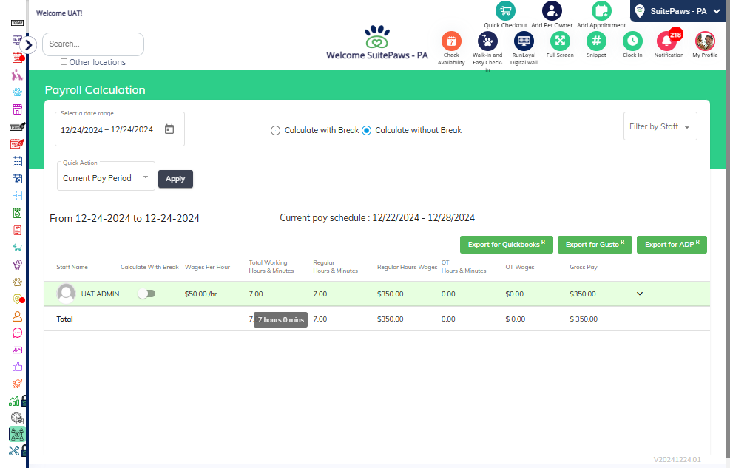Expand the sidebar with the arrow button

coord(28,45)
